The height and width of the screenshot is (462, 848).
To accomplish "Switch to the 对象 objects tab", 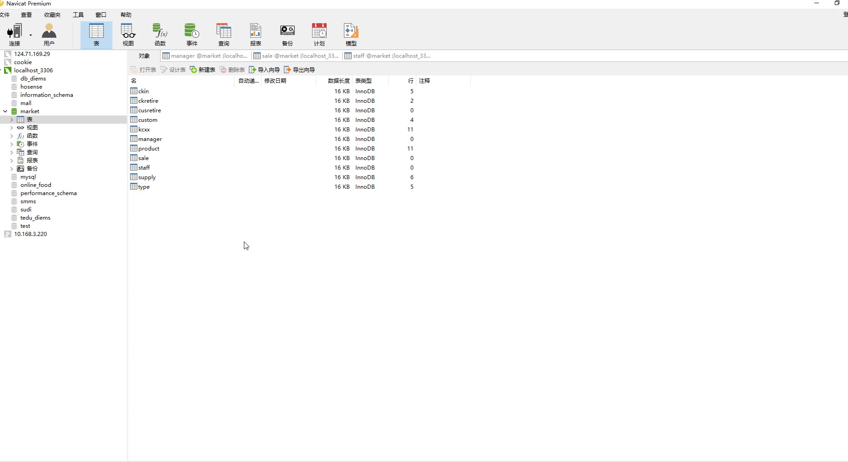I will pos(144,56).
